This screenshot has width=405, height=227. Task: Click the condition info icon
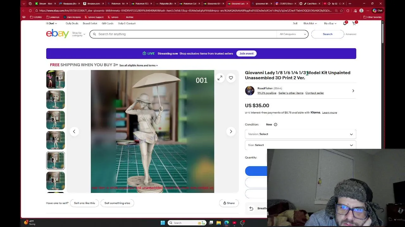point(275,125)
